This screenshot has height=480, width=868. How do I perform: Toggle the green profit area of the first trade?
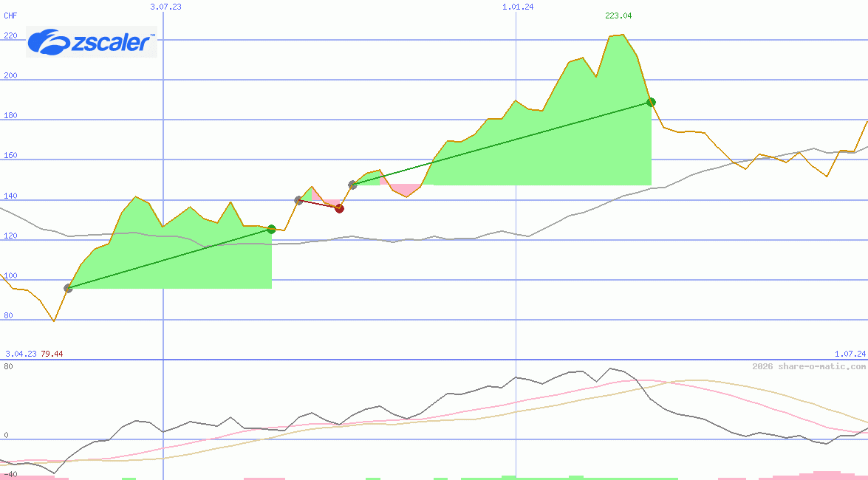tap(170, 258)
